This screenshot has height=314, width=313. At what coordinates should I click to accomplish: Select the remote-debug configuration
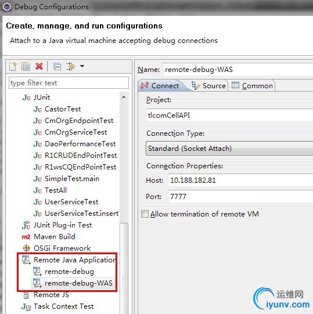pos(69,272)
